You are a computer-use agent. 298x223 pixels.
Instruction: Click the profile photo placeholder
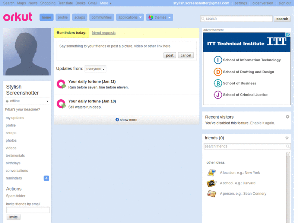[27, 52]
